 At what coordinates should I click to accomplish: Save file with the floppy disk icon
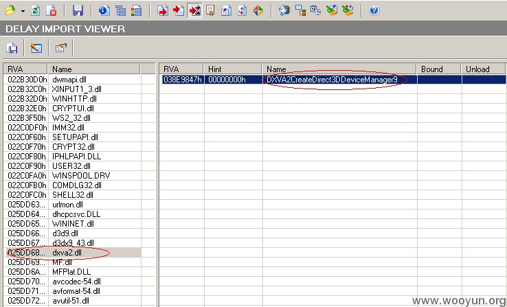78,11
